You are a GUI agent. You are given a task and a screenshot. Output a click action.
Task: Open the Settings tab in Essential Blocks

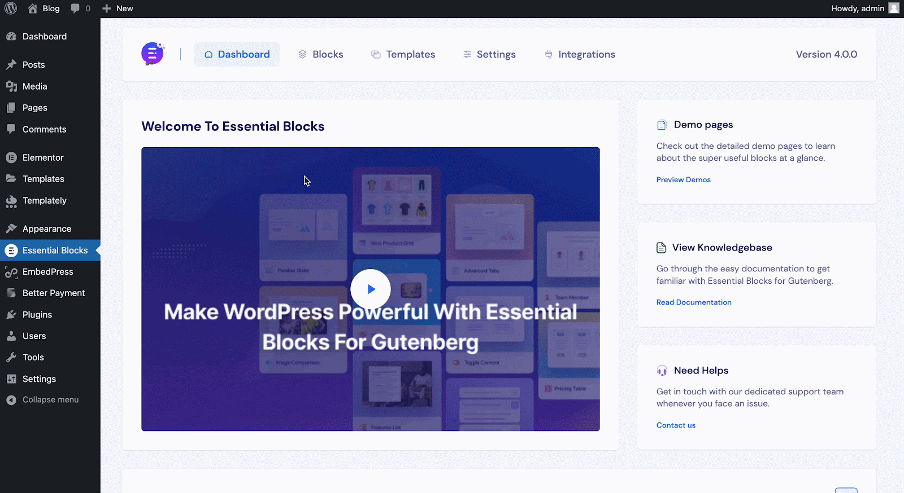[489, 54]
